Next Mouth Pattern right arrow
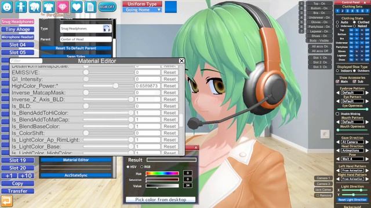Viewport: 371px width, 208px height. [x=367, y=122]
